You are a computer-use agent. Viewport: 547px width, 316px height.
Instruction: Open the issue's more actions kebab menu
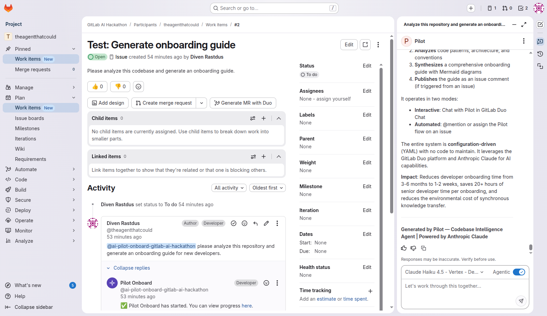(378, 45)
